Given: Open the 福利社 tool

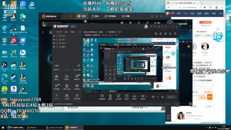Looking at the screenshot, I should coord(56,77).
